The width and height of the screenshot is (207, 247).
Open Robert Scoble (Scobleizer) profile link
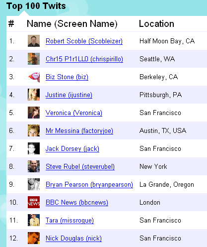click(84, 41)
